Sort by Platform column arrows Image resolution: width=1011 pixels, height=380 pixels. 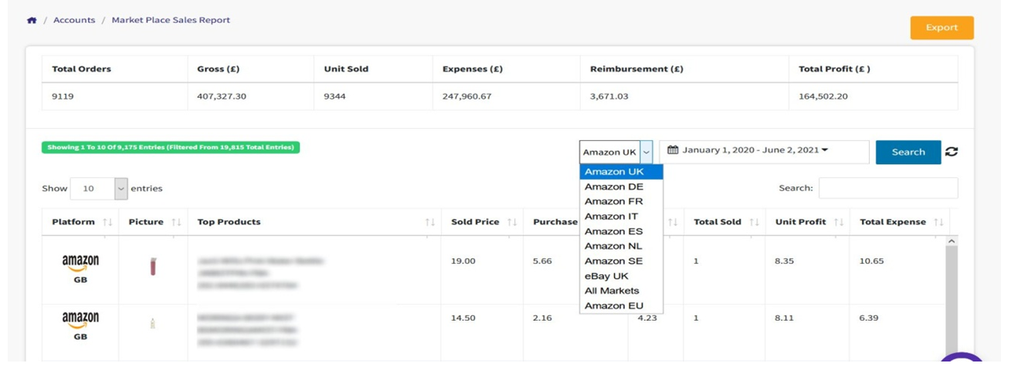click(x=107, y=222)
